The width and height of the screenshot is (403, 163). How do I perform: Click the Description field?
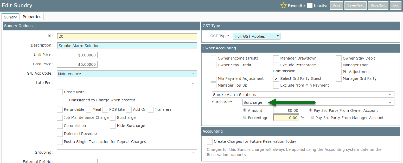127,46
